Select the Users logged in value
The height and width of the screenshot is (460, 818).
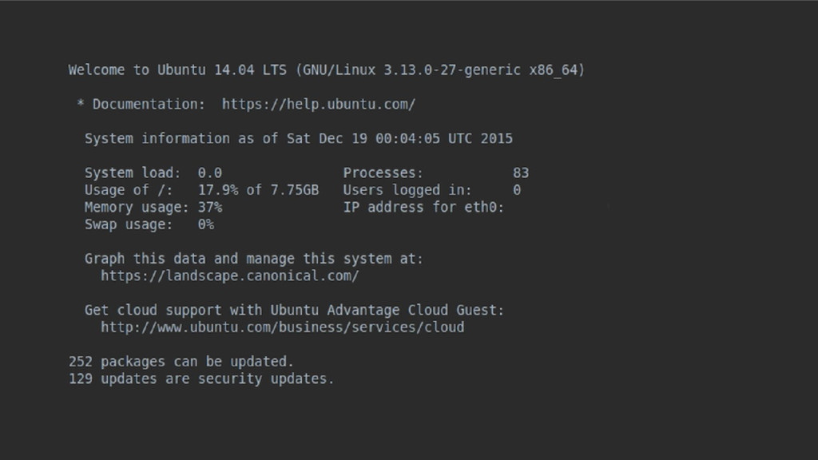tap(517, 190)
